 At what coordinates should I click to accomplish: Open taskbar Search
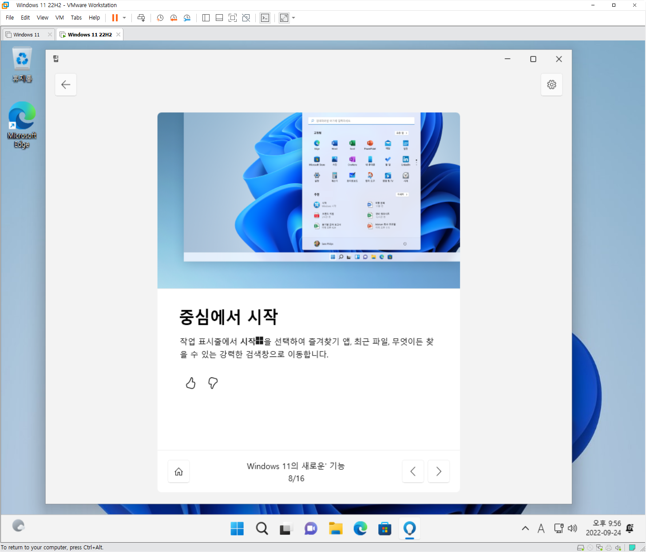(262, 528)
